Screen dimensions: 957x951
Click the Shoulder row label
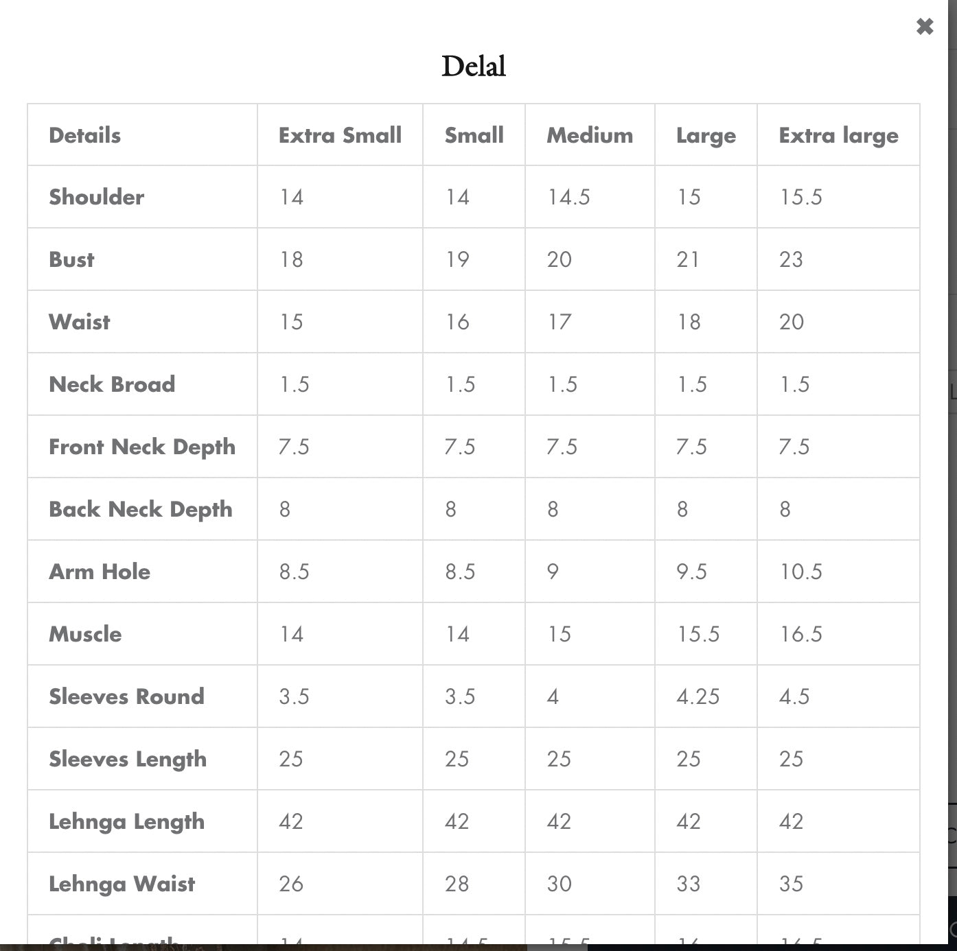point(97,198)
